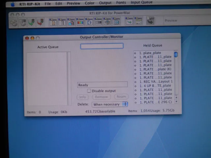This screenshot has height=158, width=211.
Task: Click the red arrow traffic light icon
Action: 40,22
